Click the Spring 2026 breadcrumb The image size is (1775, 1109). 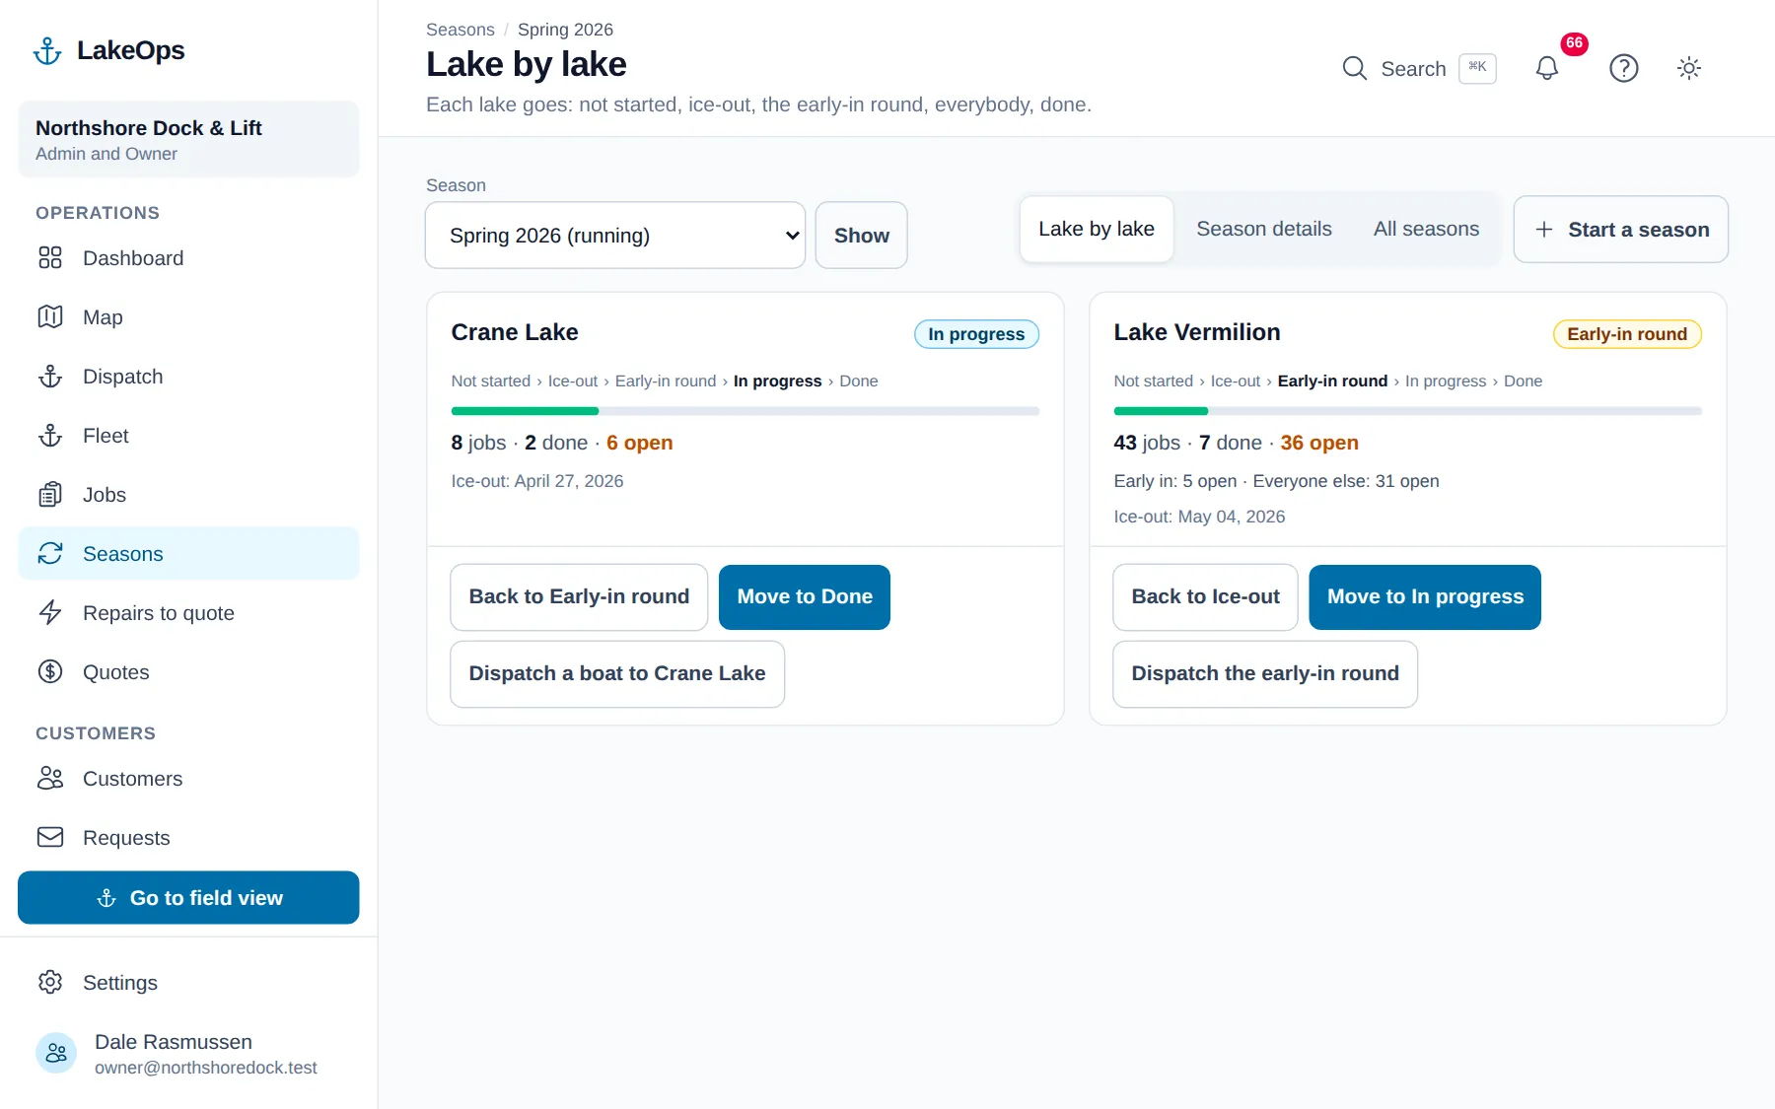[565, 30]
